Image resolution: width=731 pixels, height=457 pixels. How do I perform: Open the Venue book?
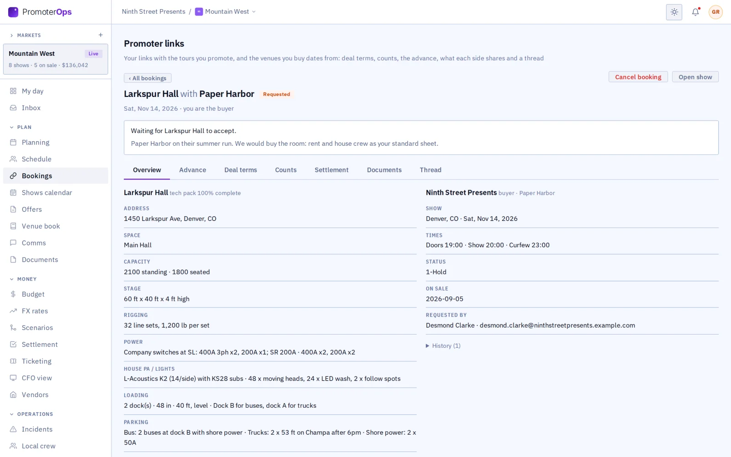pyautogui.click(x=56, y=226)
